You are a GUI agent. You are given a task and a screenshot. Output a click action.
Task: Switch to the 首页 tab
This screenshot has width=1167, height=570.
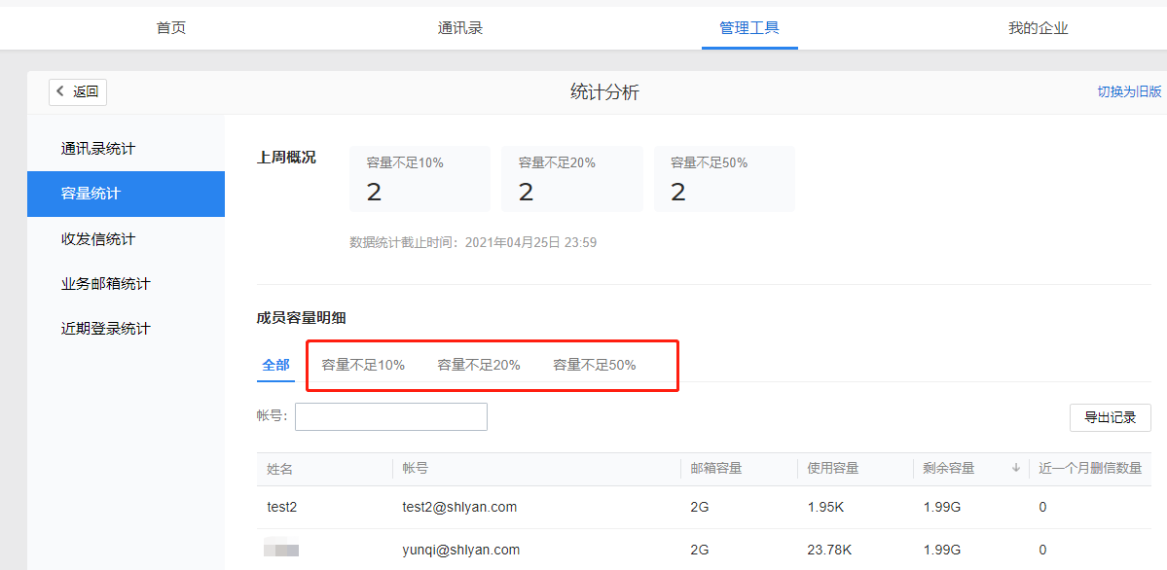click(x=169, y=28)
